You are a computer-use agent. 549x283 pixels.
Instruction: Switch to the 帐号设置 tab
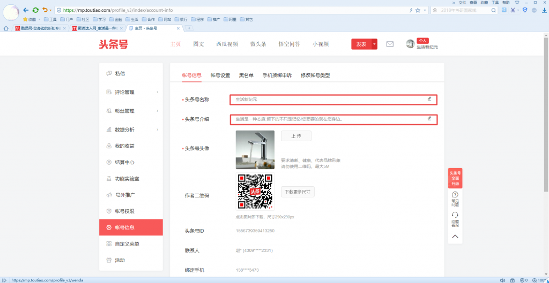coord(220,75)
